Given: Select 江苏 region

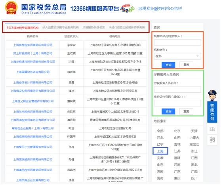Looking at the screenshot, I should coord(177,151).
